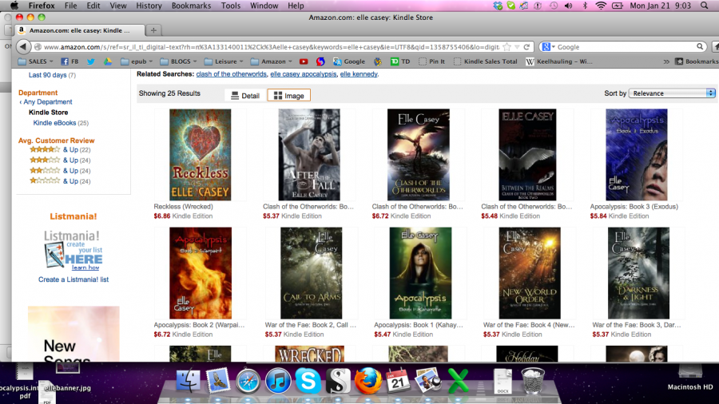Open New World Order book cover

pos(530,273)
